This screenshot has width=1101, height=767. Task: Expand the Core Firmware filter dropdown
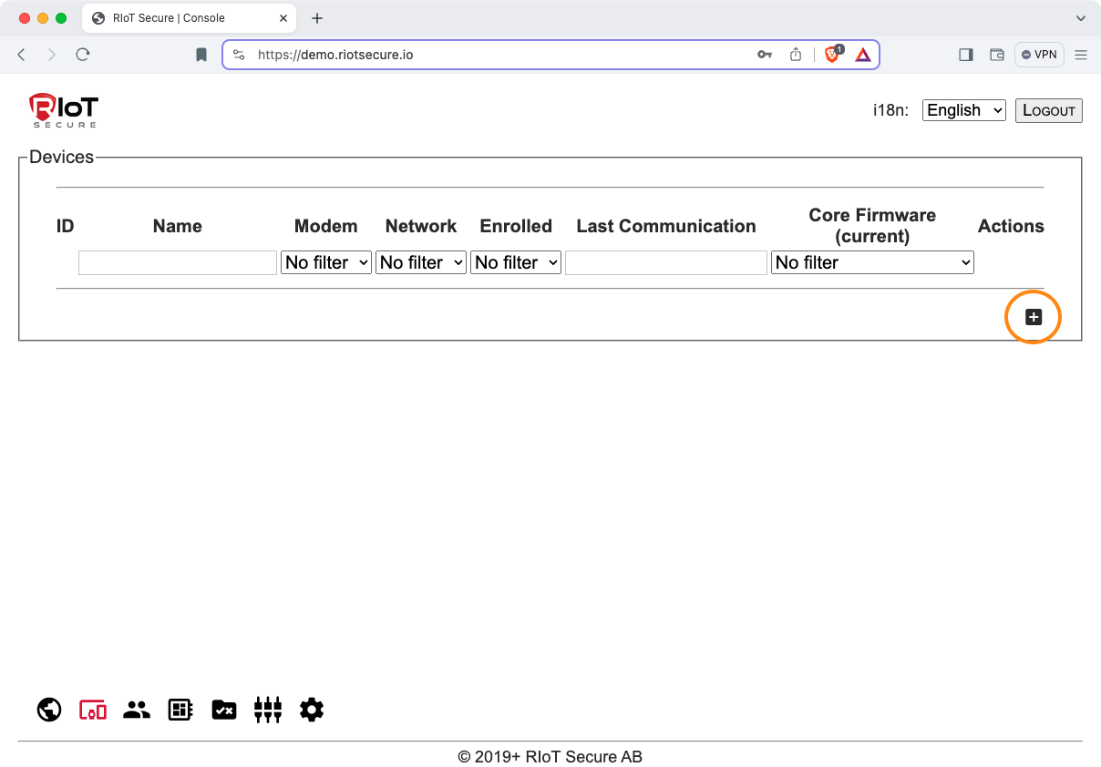872,262
